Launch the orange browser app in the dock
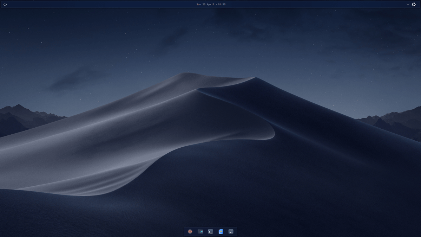The image size is (421, 237). [x=190, y=231]
